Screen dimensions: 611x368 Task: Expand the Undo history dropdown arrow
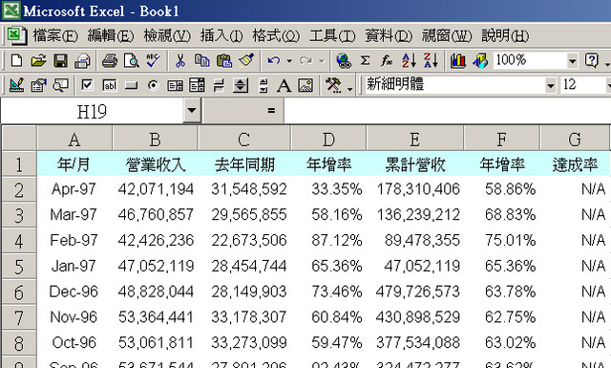pyautogui.click(x=289, y=61)
